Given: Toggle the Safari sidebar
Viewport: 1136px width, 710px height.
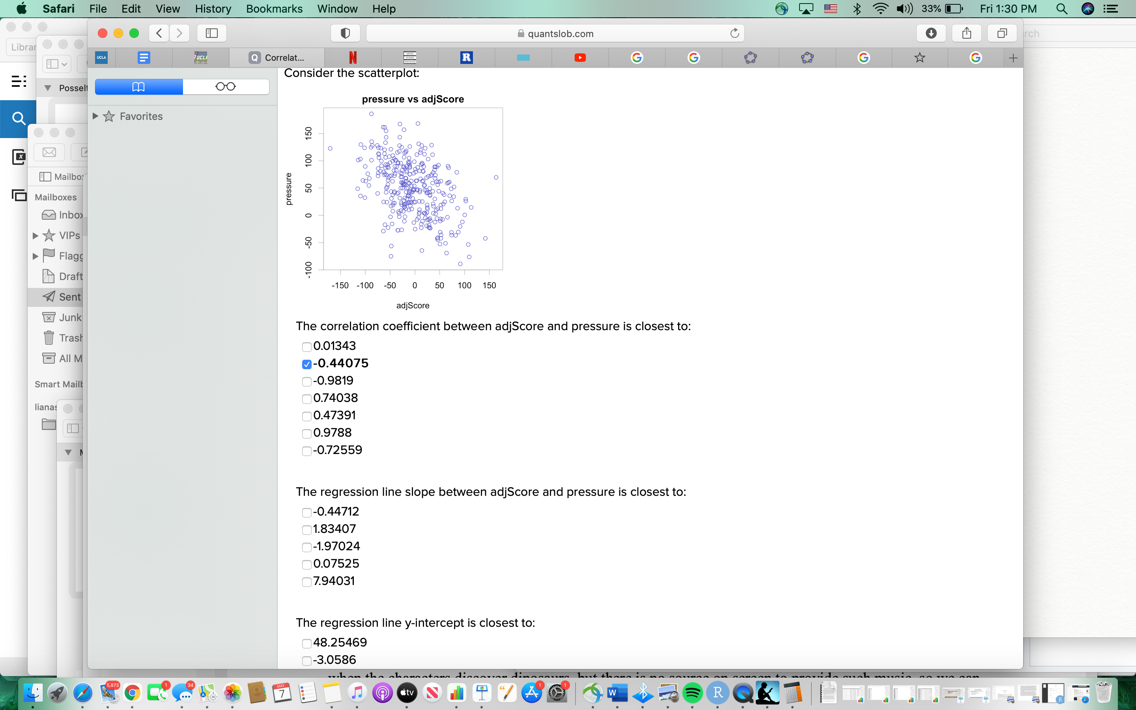Looking at the screenshot, I should click(x=211, y=33).
